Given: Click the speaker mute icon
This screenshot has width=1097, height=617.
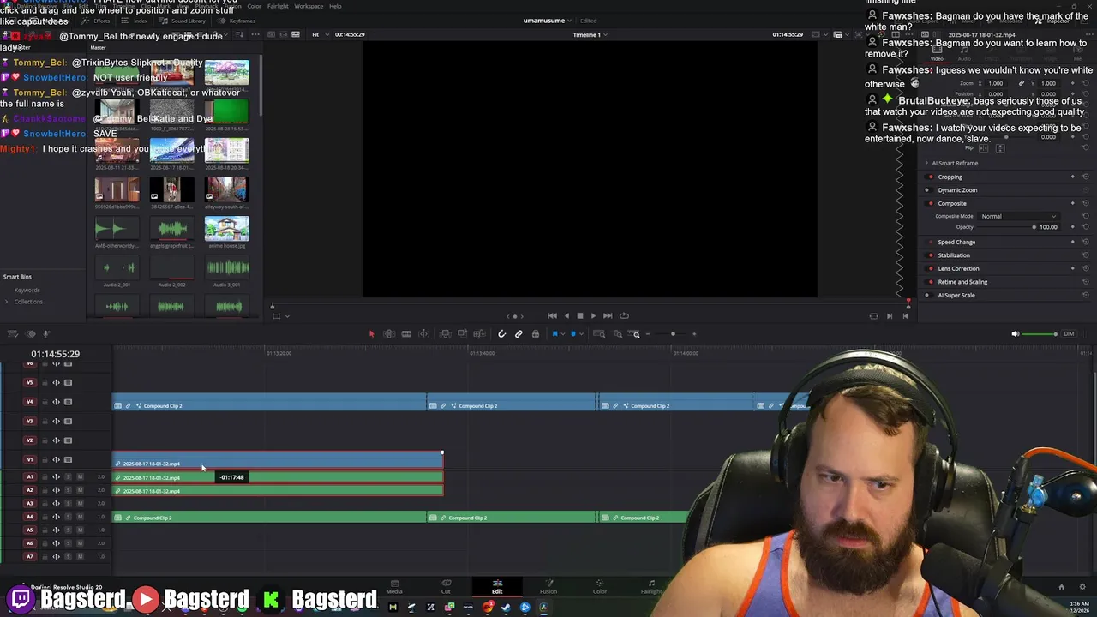Looking at the screenshot, I should 1016,334.
